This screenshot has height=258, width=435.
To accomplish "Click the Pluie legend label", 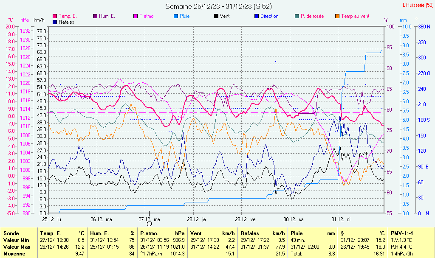I will tap(185, 17).
